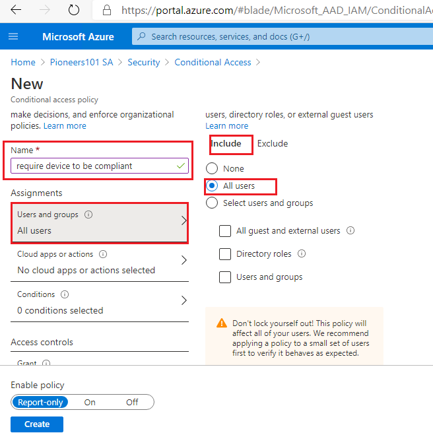The height and width of the screenshot is (433, 433).
Task: Expand the Conditions section chevron
Action: (x=184, y=300)
